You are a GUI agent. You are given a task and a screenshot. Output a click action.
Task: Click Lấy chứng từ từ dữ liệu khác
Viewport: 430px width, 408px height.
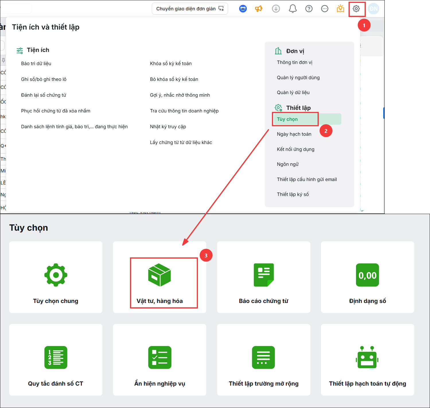181,142
